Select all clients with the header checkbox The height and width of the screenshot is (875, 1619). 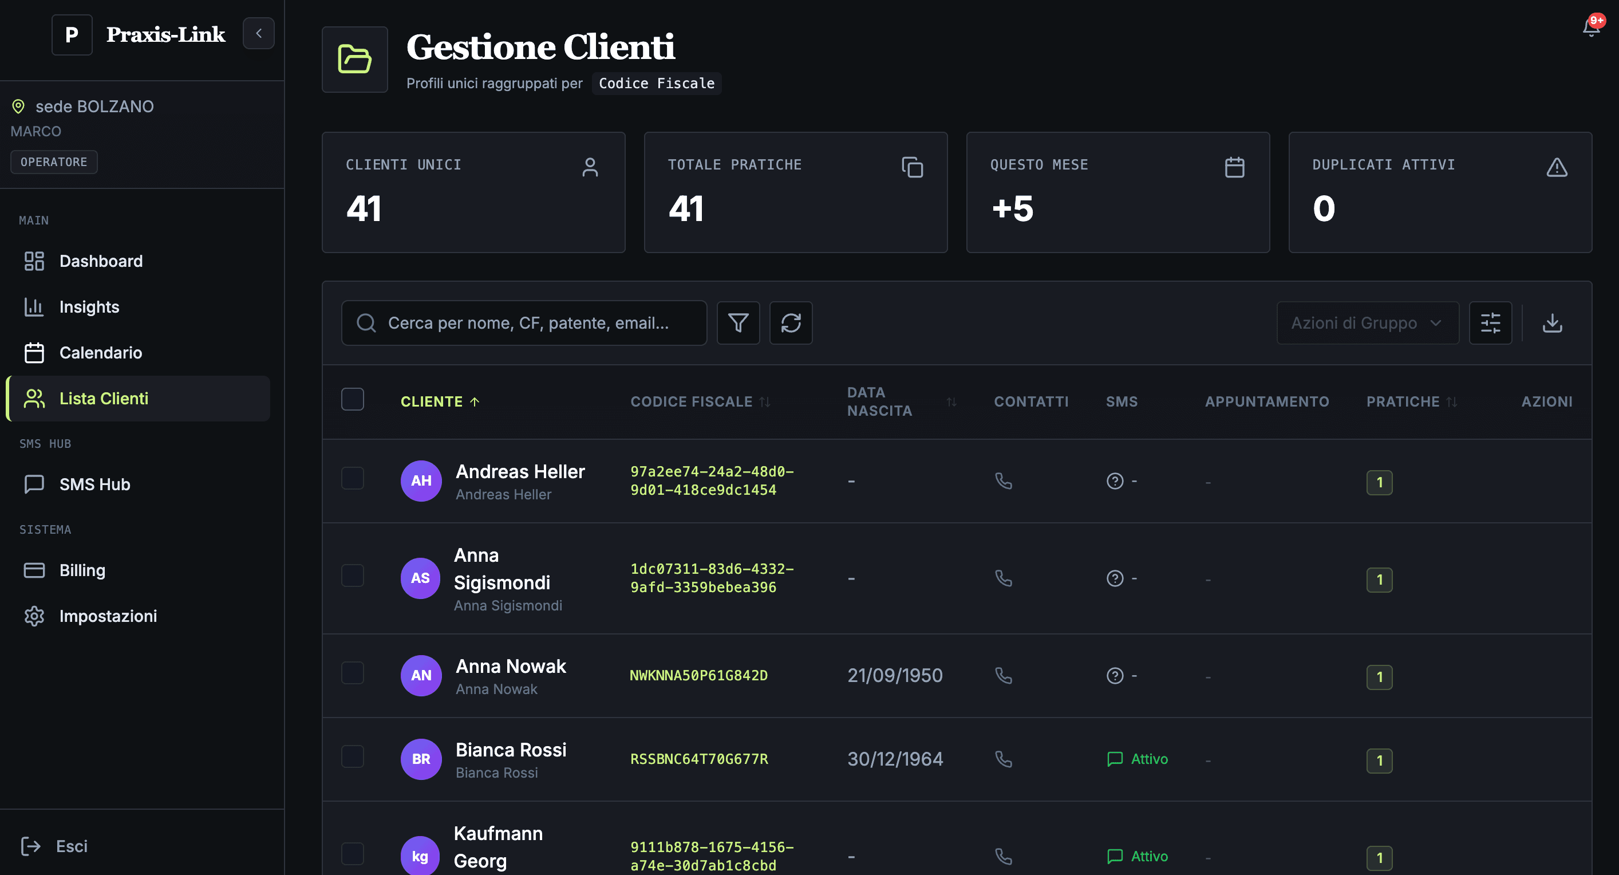coord(353,399)
